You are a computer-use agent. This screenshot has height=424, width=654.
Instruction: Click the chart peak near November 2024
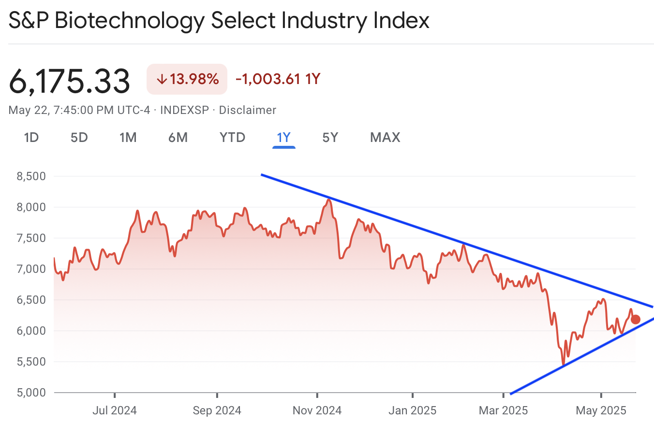[329, 199]
